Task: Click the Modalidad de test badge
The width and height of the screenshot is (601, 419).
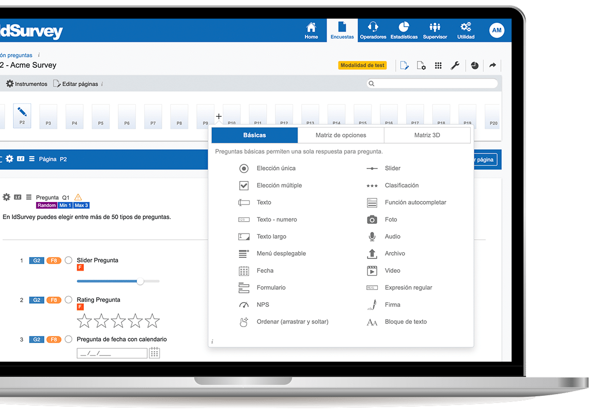Action: [362, 66]
